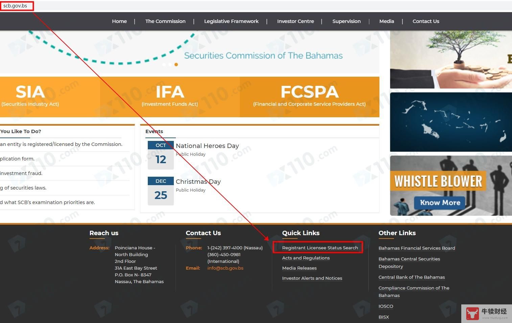Open Compliance Commission of The Bahamas link

point(414,292)
